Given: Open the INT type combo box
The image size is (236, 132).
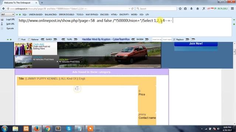Looking at the screenshot, I should [x=7, y=15].
